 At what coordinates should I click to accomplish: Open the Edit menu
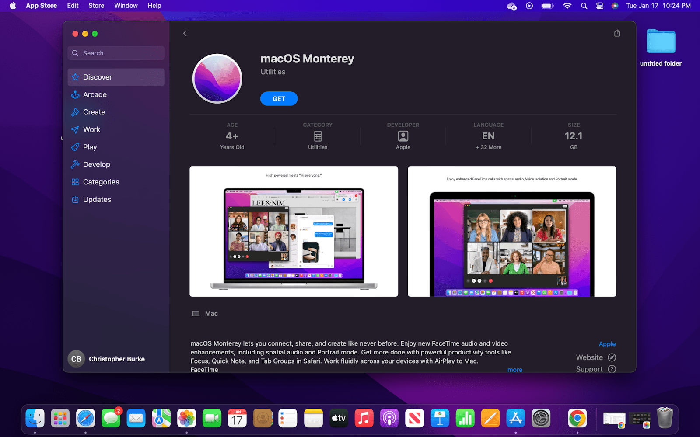click(x=73, y=6)
